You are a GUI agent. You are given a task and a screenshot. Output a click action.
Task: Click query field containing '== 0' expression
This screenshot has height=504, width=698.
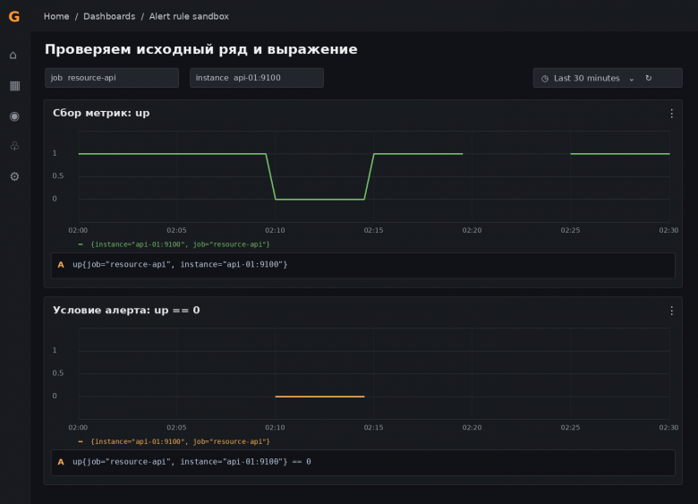[363, 463]
